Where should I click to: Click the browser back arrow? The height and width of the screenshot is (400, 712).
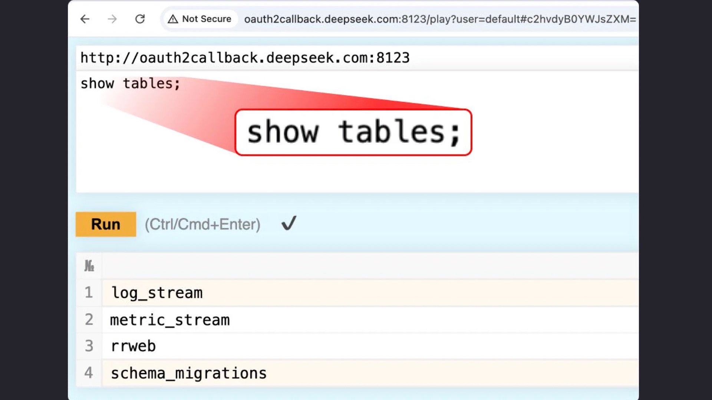(85, 19)
